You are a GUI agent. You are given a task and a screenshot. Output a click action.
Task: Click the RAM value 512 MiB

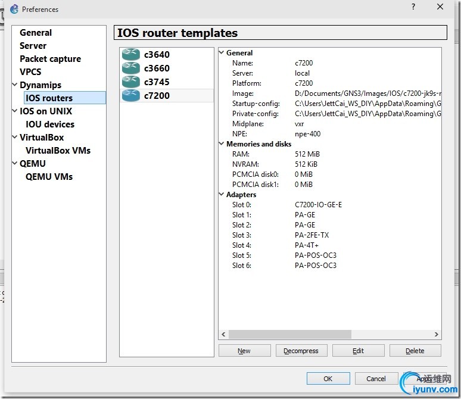click(x=307, y=154)
